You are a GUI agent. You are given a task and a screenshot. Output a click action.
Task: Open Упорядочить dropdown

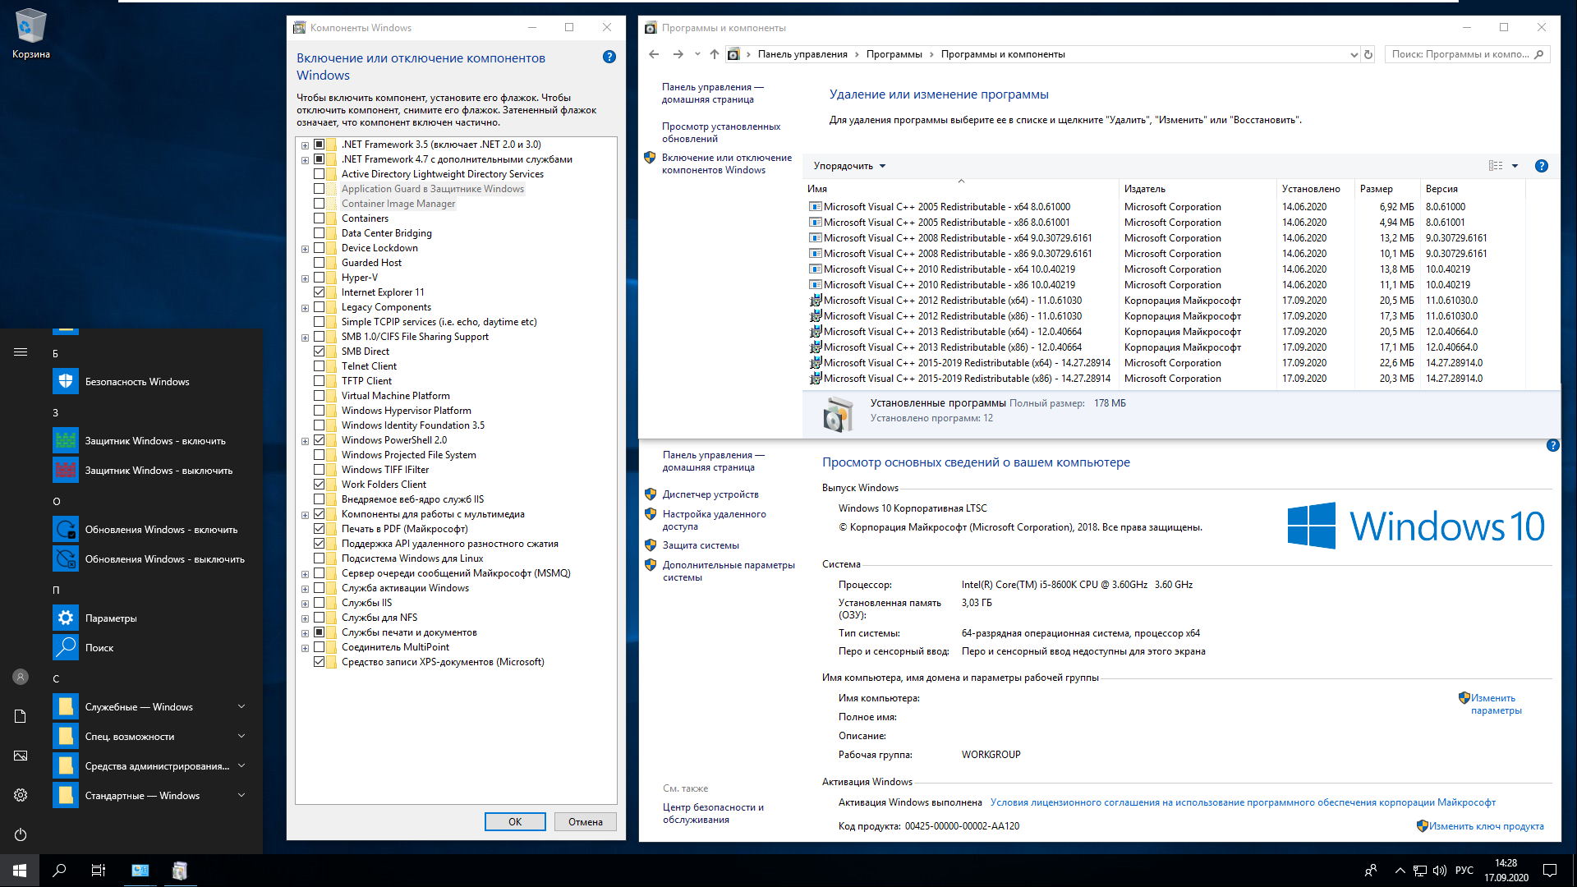point(849,166)
